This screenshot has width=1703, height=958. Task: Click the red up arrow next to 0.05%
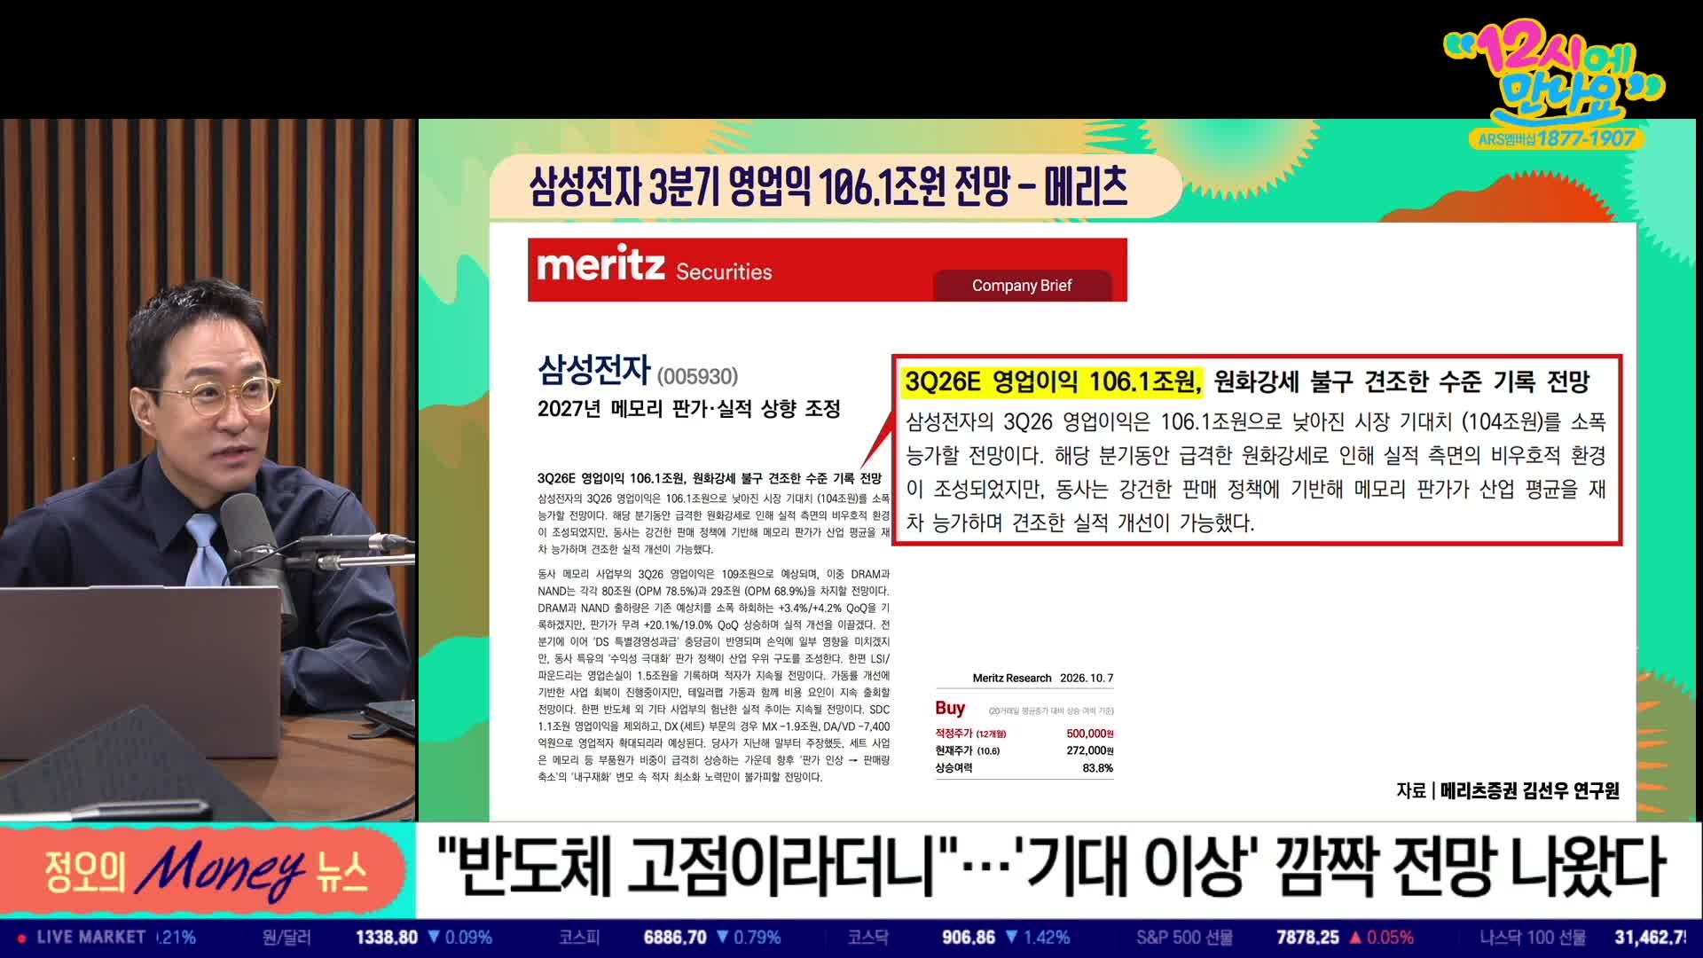point(1355,938)
